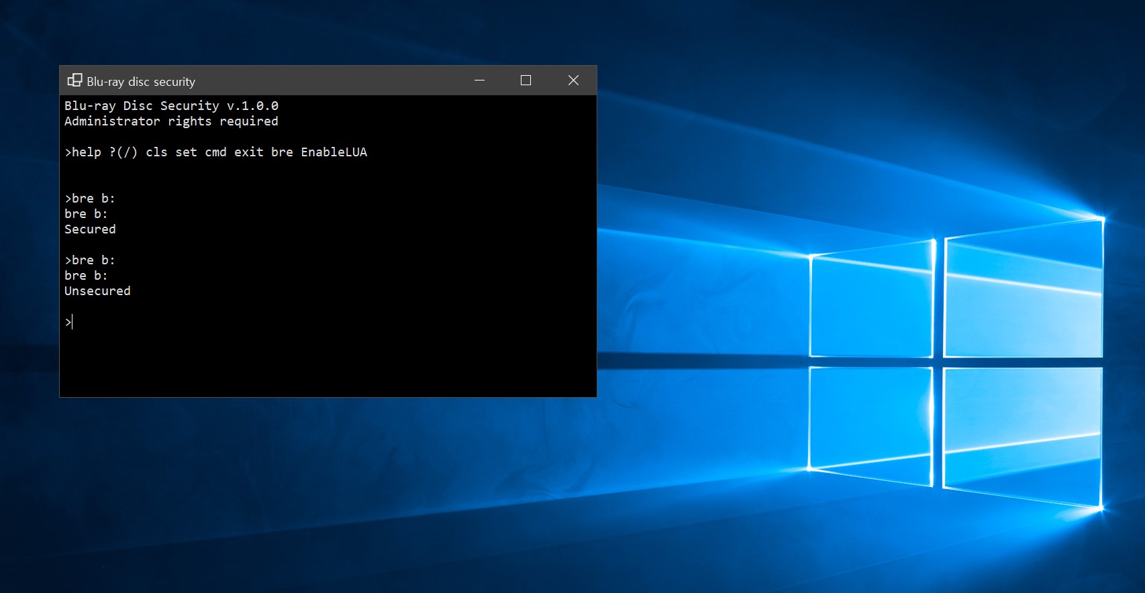Click the '>help' text in the console
This screenshot has height=593, width=1145.
83,152
